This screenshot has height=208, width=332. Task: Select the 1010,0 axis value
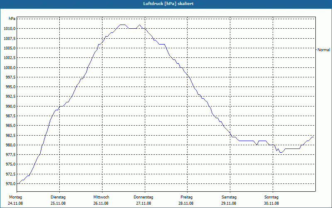point(10,29)
